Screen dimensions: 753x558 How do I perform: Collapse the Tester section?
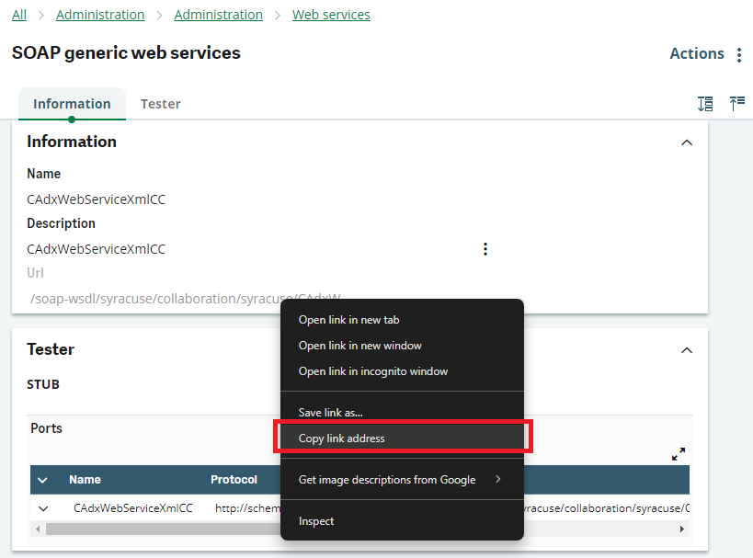[x=685, y=350]
